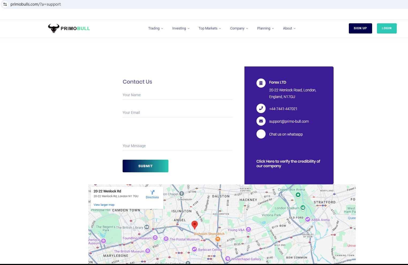The height and width of the screenshot is (265, 408).
Task: Click the site info icon in address bar
Action: click(x=5, y=4)
